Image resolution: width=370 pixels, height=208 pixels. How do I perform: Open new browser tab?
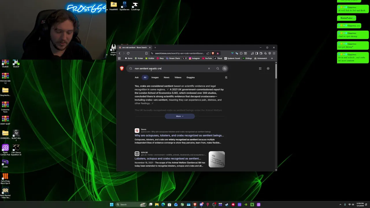point(155,47)
